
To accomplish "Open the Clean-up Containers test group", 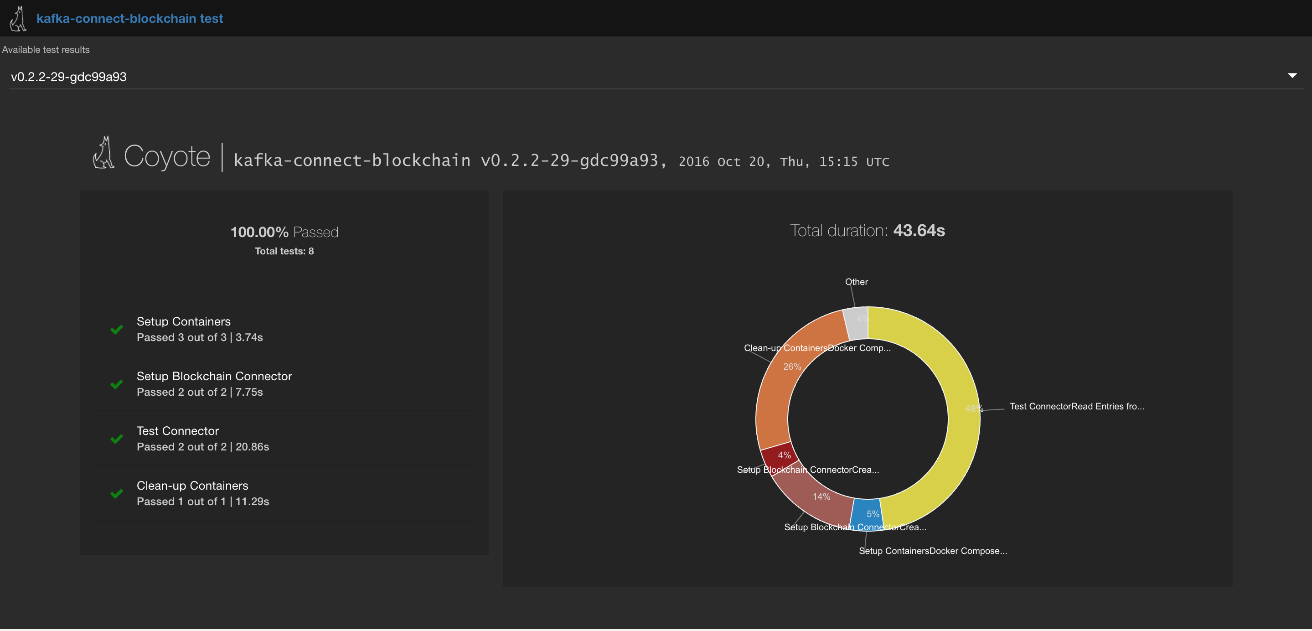I will coord(284,493).
